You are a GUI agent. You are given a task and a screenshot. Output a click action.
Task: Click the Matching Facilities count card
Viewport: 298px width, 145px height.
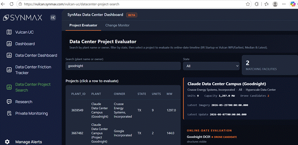tap(270, 65)
